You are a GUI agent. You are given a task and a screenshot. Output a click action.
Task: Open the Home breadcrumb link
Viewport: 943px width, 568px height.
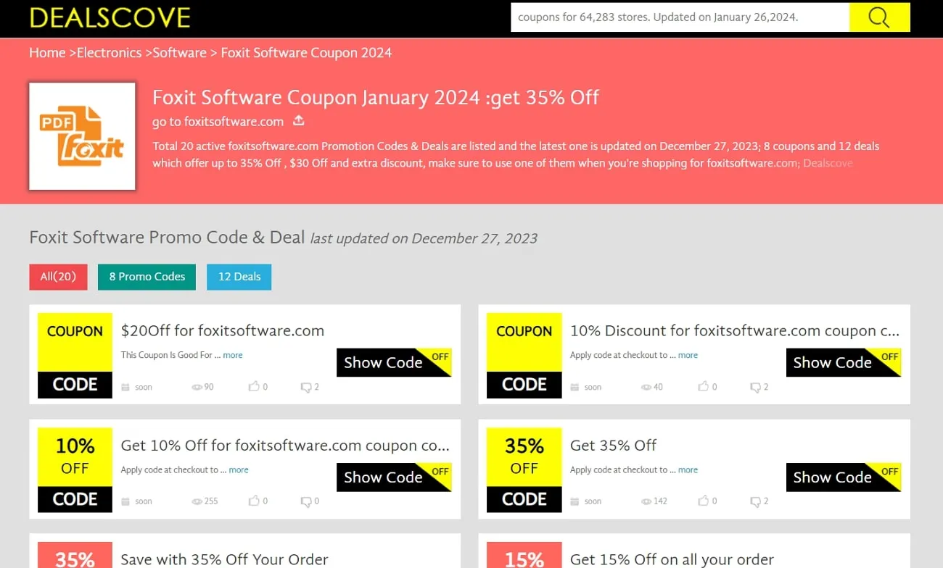(x=46, y=52)
